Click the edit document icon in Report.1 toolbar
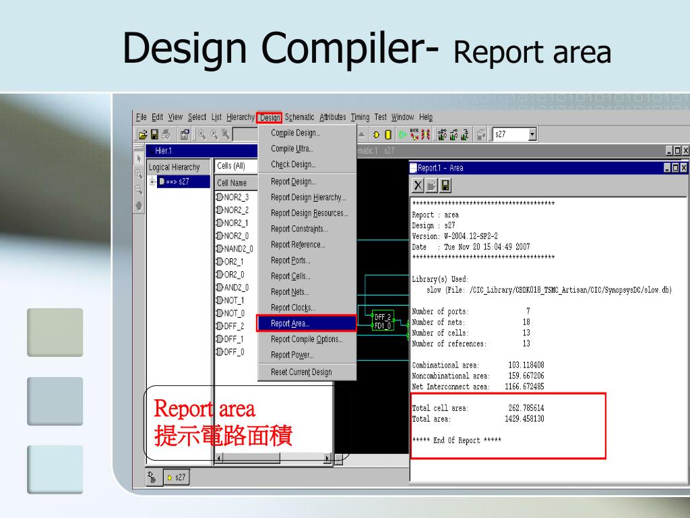The width and height of the screenshot is (690, 518). click(x=432, y=185)
